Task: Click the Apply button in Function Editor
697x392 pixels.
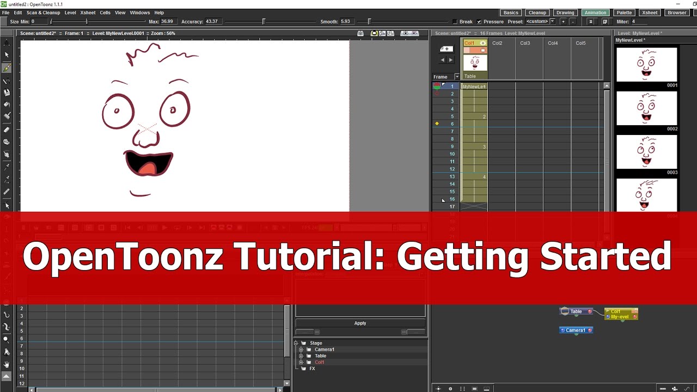Action: click(x=360, y=323)
